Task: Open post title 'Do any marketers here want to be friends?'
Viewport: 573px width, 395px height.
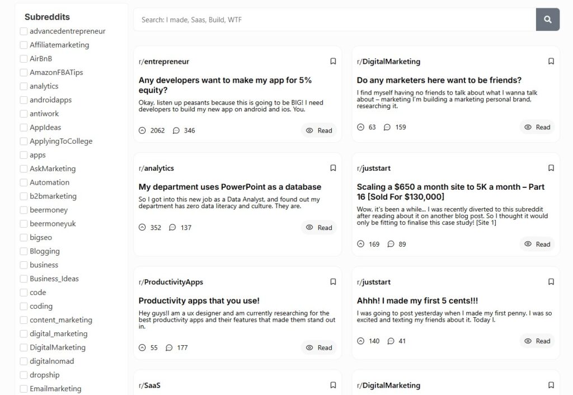Action: [x=439, y=80]
